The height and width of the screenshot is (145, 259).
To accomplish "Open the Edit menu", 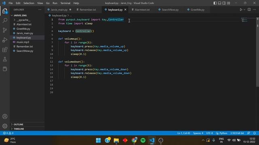I will click(18, 3).
